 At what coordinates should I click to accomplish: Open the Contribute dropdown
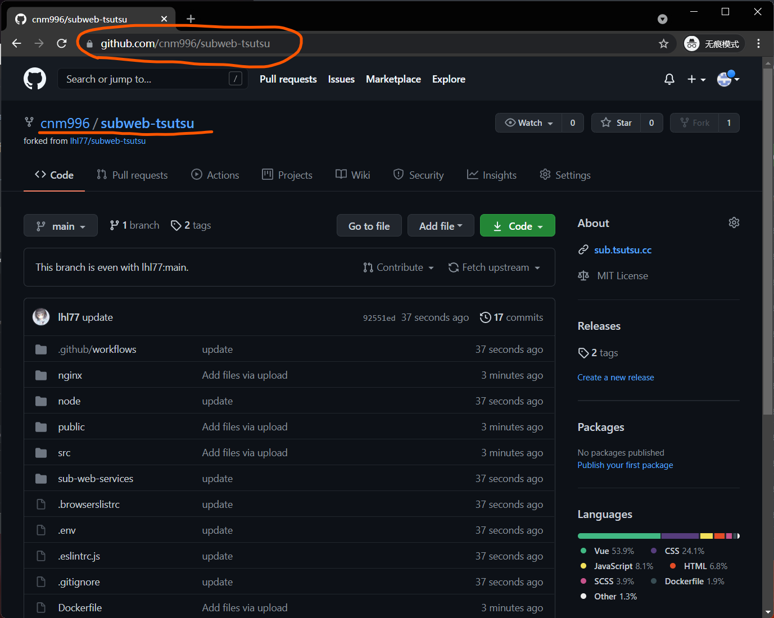pyautogui.click(x=399, y=267)
